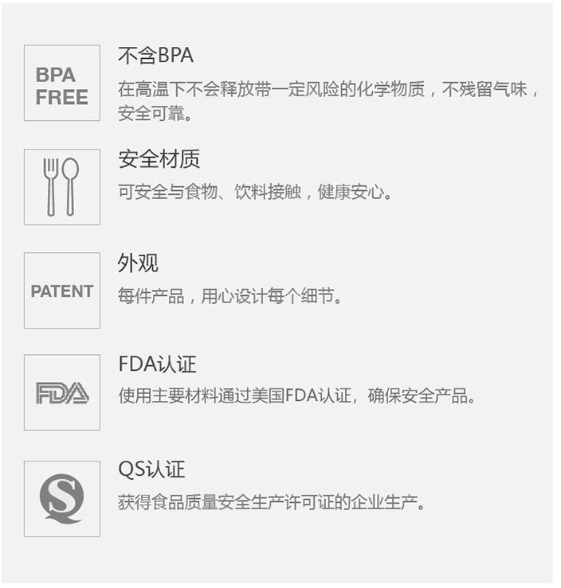The height and width of the screenshot is (588, 561).
Task: Click the FDA logo icon
Action: tap(62, 392)
